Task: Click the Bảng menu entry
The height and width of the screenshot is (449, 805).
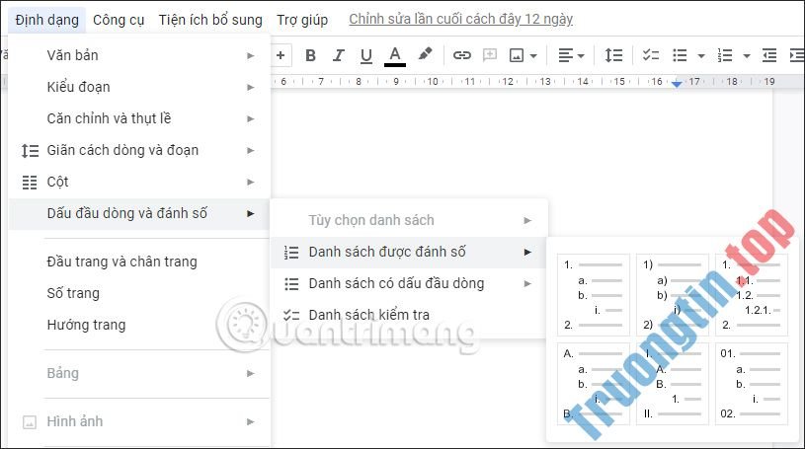Action: pos(138,373)
